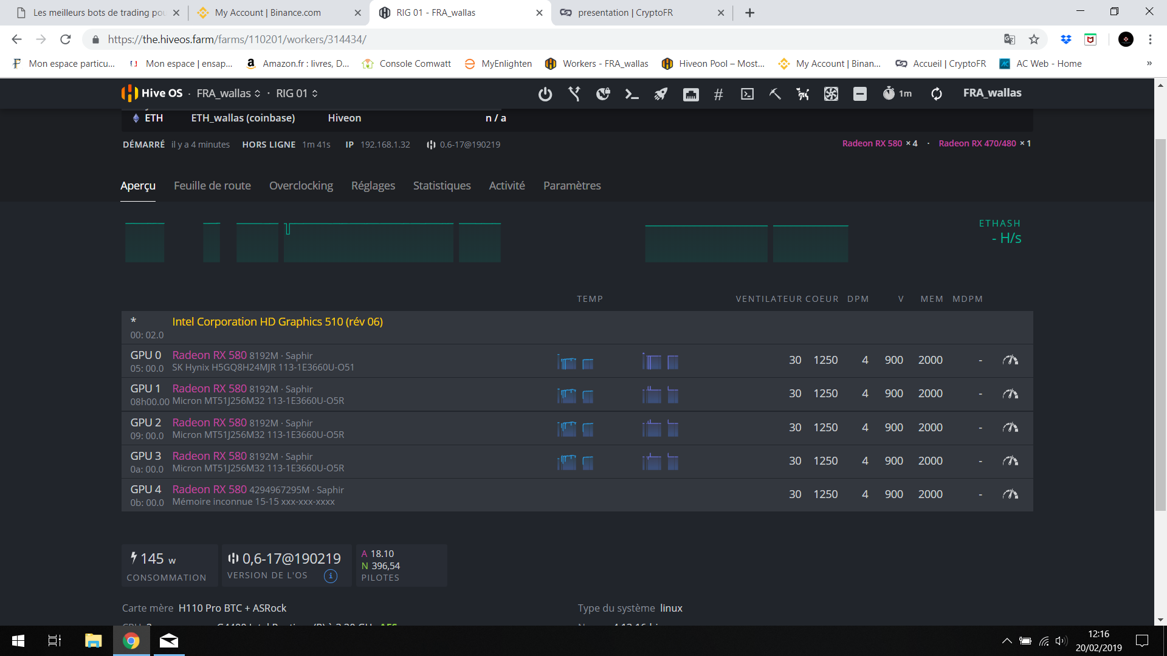Click the Réglages settings tab
The height and width of the screenshot is (656, 1167).
[x=373, y=185]
